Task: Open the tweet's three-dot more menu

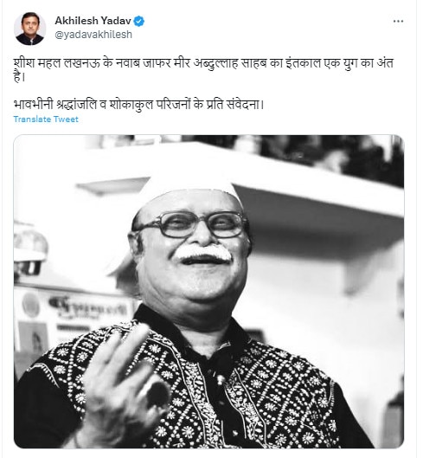Action: click(398, 22)
